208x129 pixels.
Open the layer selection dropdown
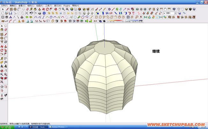pyautogui.click(x=170, y=13)
